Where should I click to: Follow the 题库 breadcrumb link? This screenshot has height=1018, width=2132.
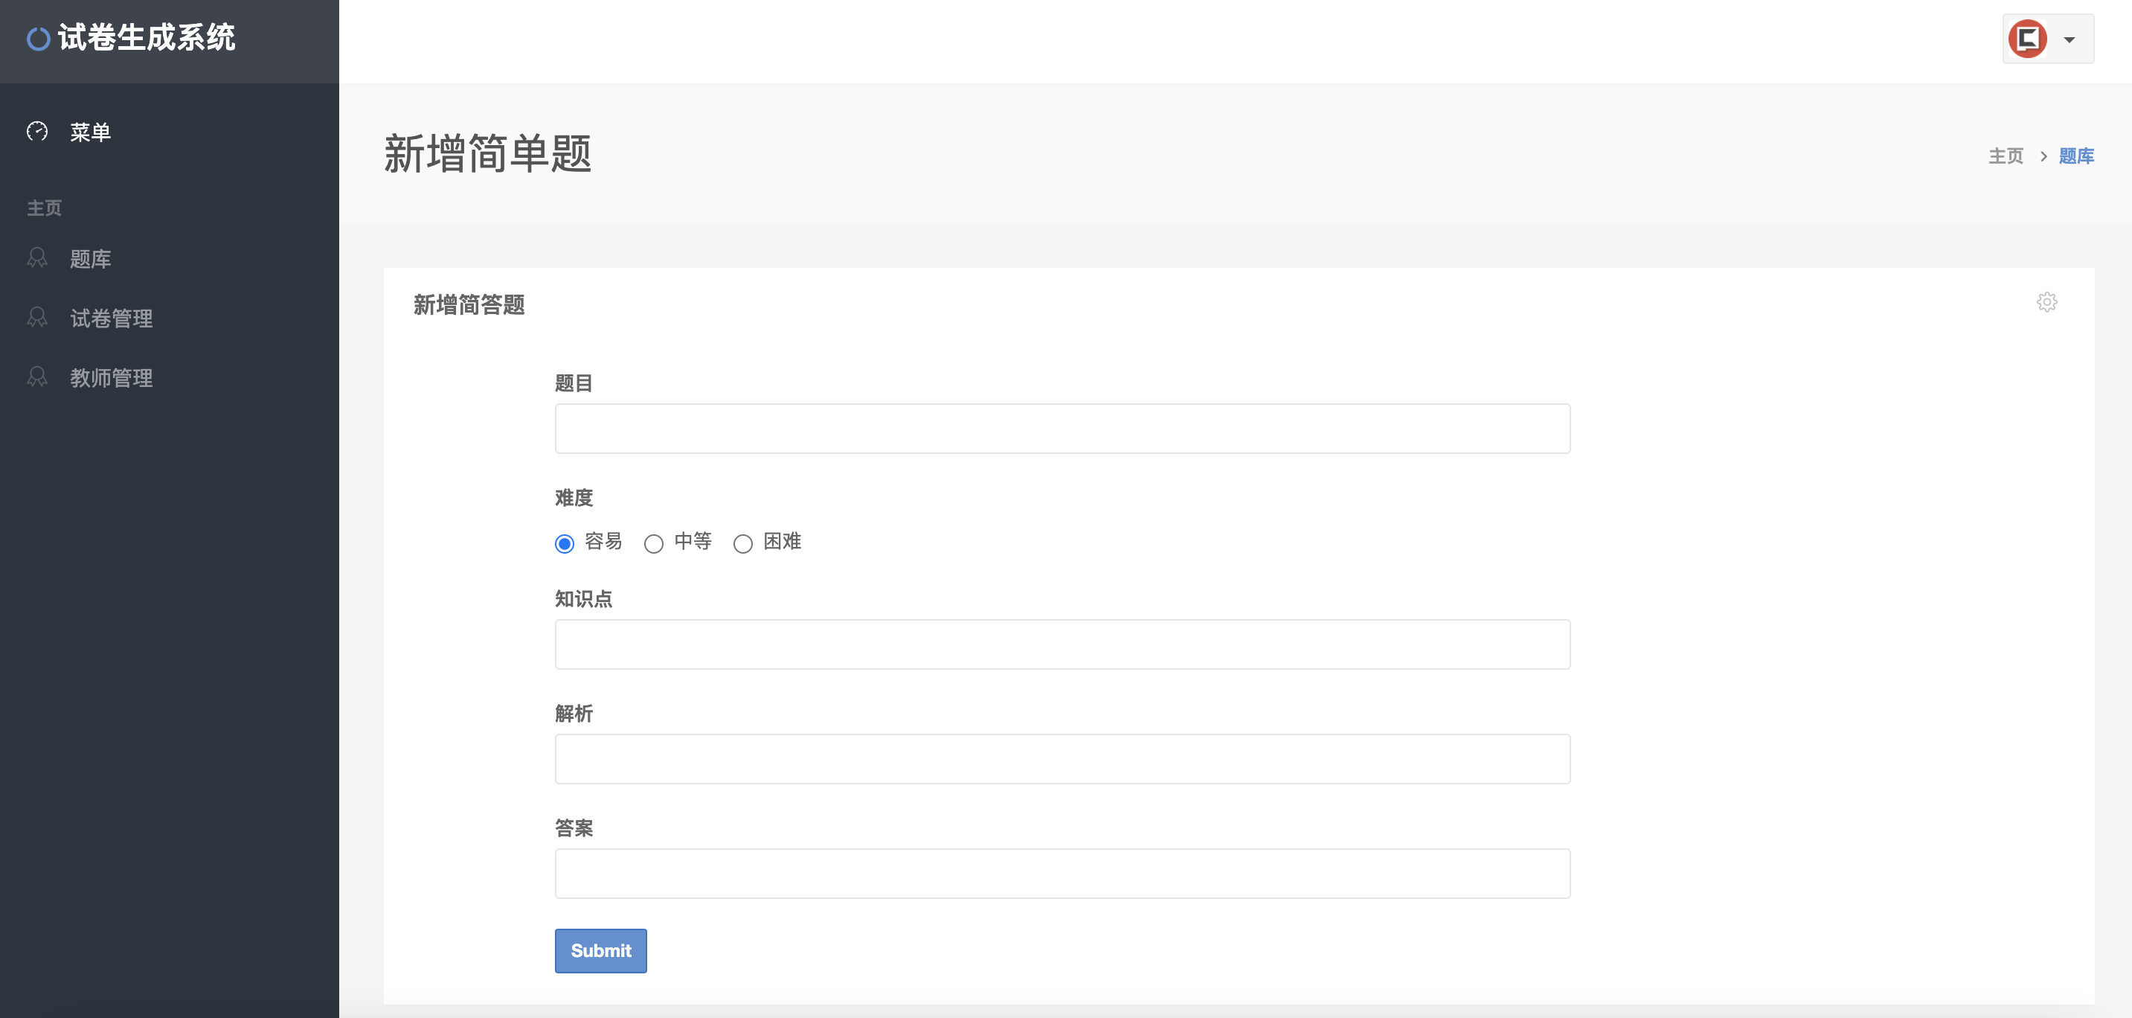click(2076, 156)
